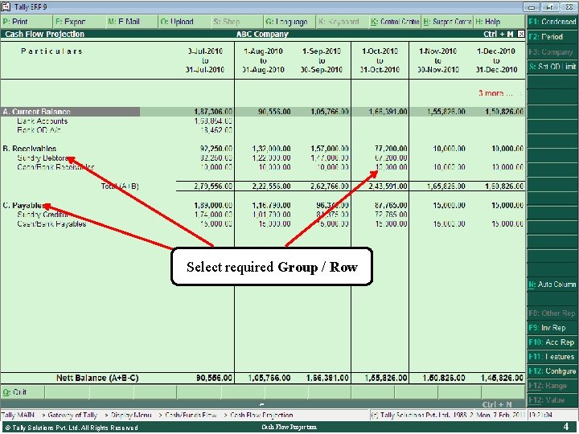Click the Print button in top toolbar
Screen dimensions: 579x434
(x=27, y=22)
